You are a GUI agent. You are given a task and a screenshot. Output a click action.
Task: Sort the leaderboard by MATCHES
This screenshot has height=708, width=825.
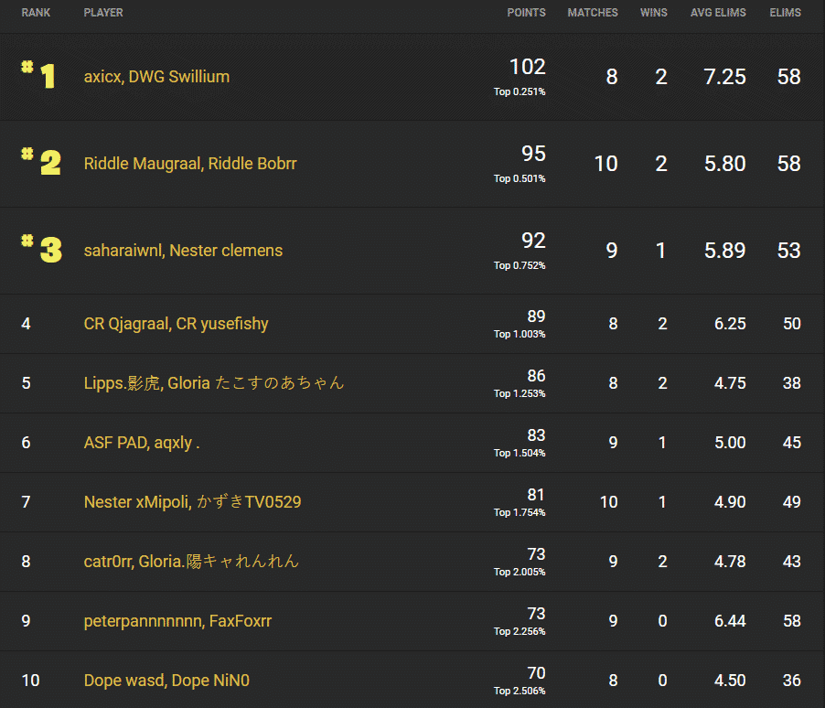593,13
